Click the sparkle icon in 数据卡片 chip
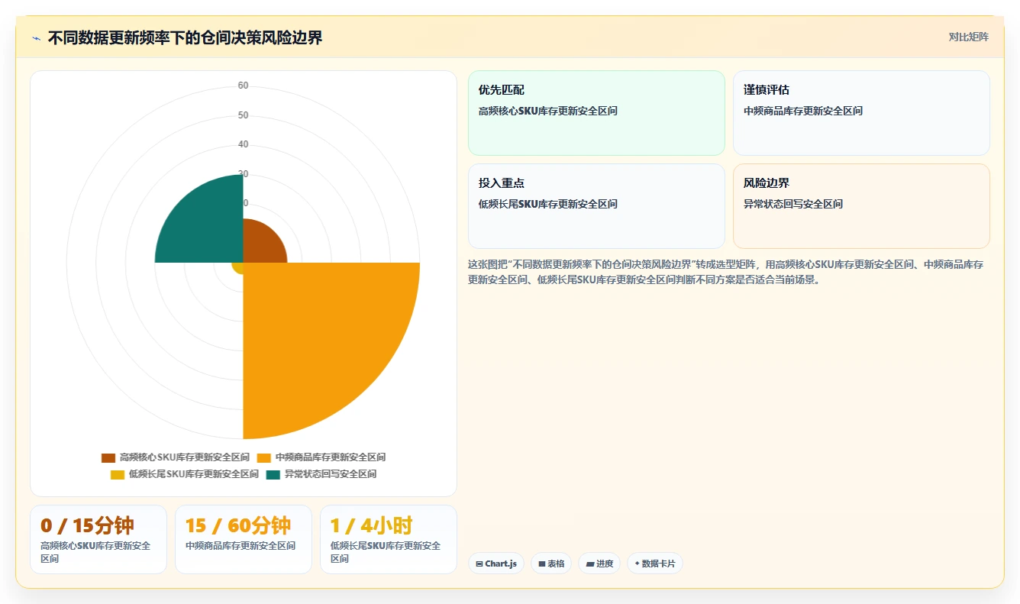Image resolution: width=1020 pixels, height=604 pixels. point(637,564)
